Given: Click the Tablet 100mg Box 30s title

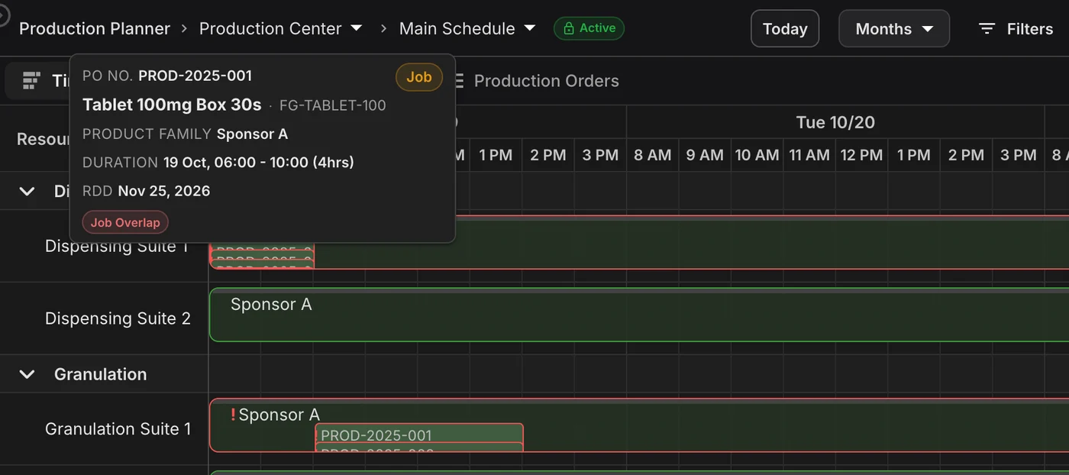Looking at the screenshot, I should coord(172,105).
